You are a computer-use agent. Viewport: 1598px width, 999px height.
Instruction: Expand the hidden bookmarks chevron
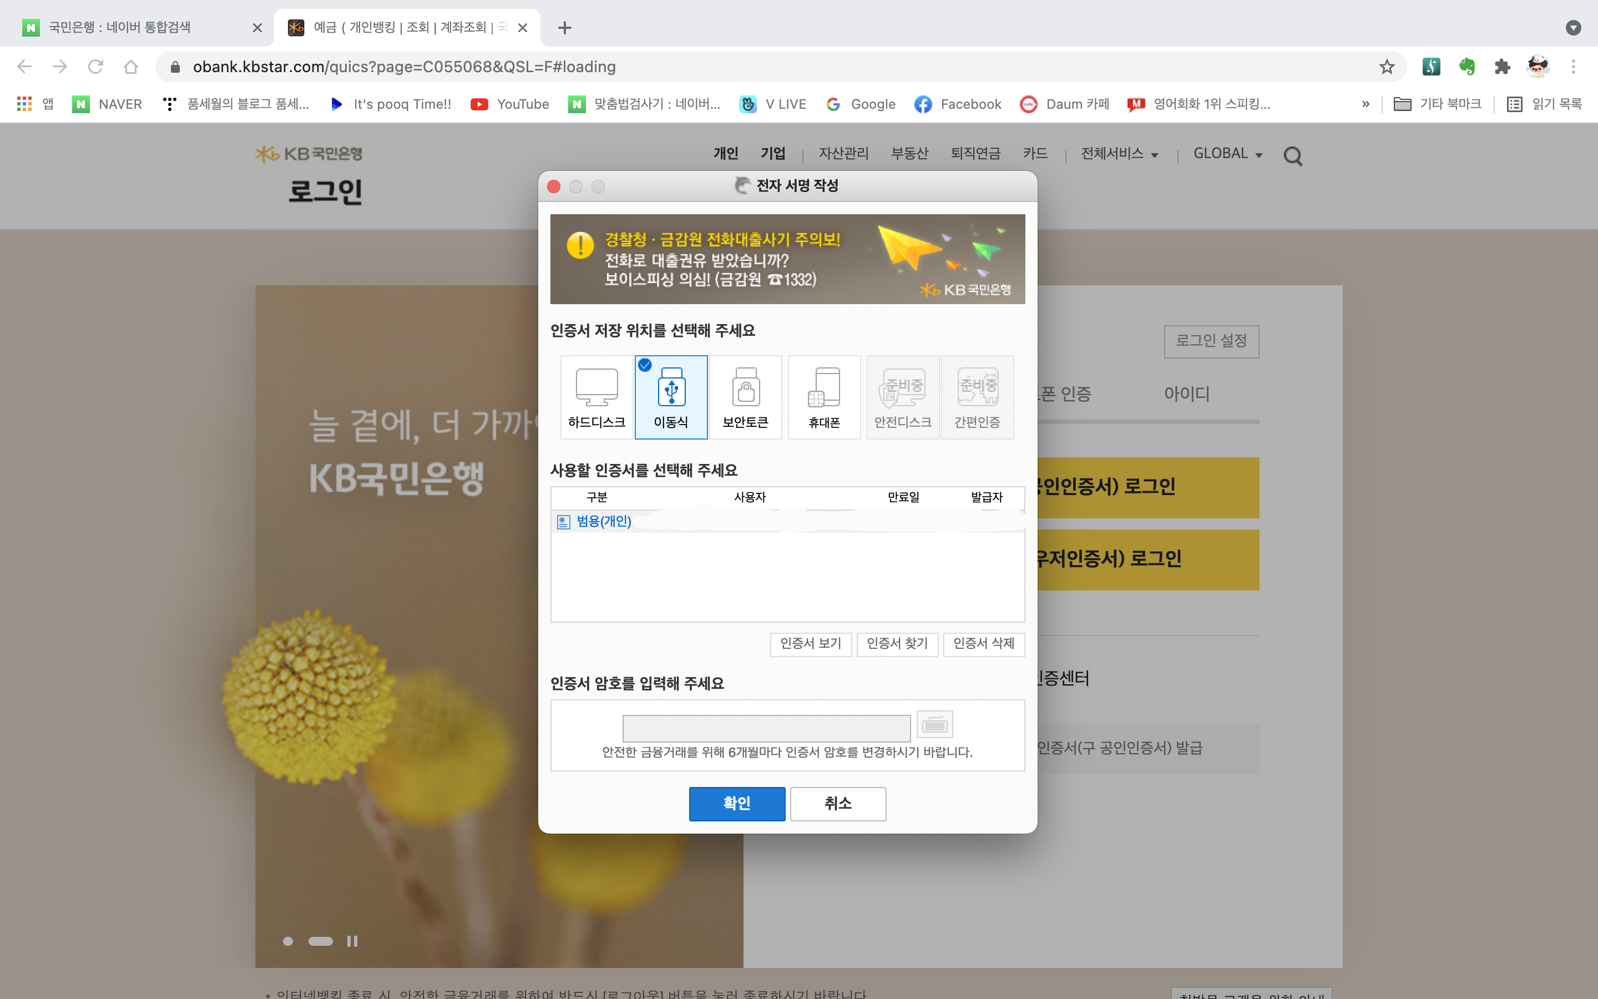(x=1366, y=104)
